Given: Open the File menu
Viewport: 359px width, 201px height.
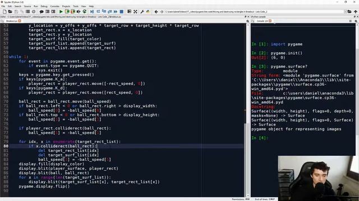Looking at the screenshot, I should [3, 6].
